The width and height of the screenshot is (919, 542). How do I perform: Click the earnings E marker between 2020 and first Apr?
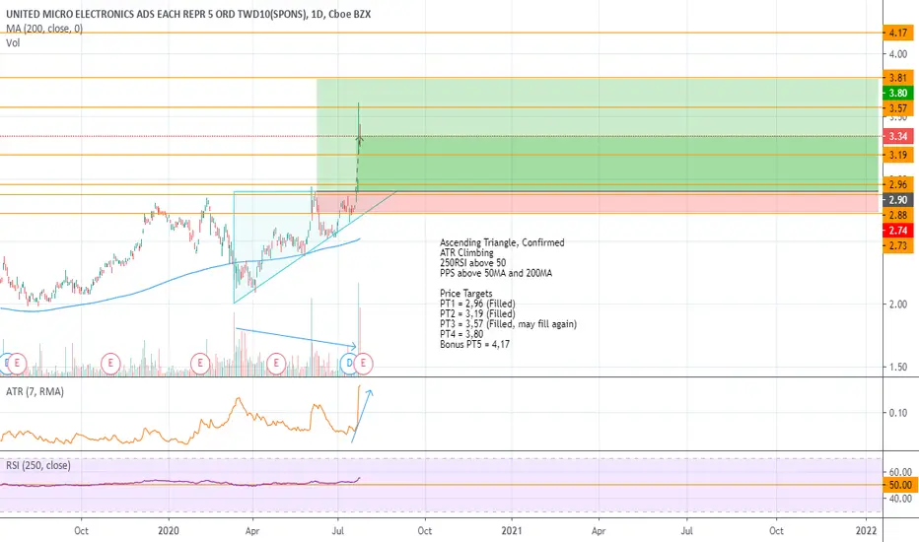[x=200, y=364]
